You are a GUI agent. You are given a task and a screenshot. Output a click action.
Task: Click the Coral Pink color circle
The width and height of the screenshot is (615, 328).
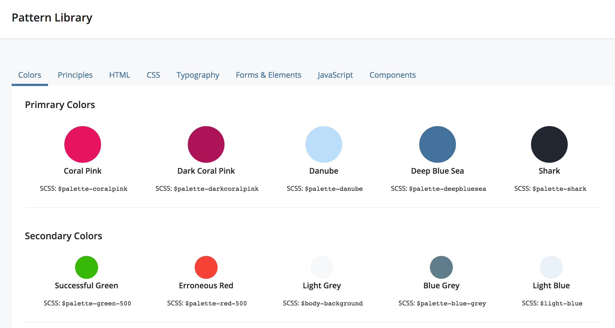tap(83, 144)
